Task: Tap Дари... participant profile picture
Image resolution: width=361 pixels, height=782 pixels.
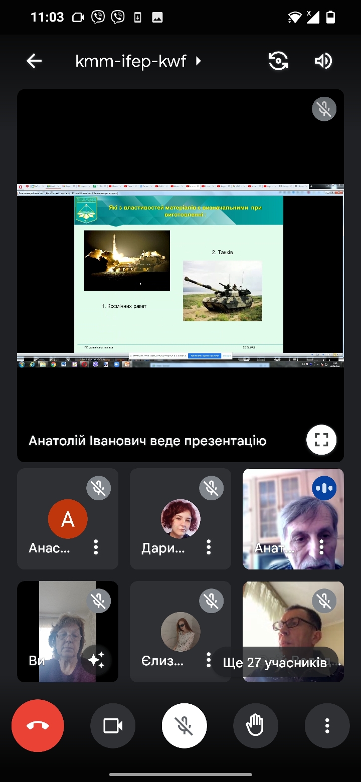Action: click(180, 519)
